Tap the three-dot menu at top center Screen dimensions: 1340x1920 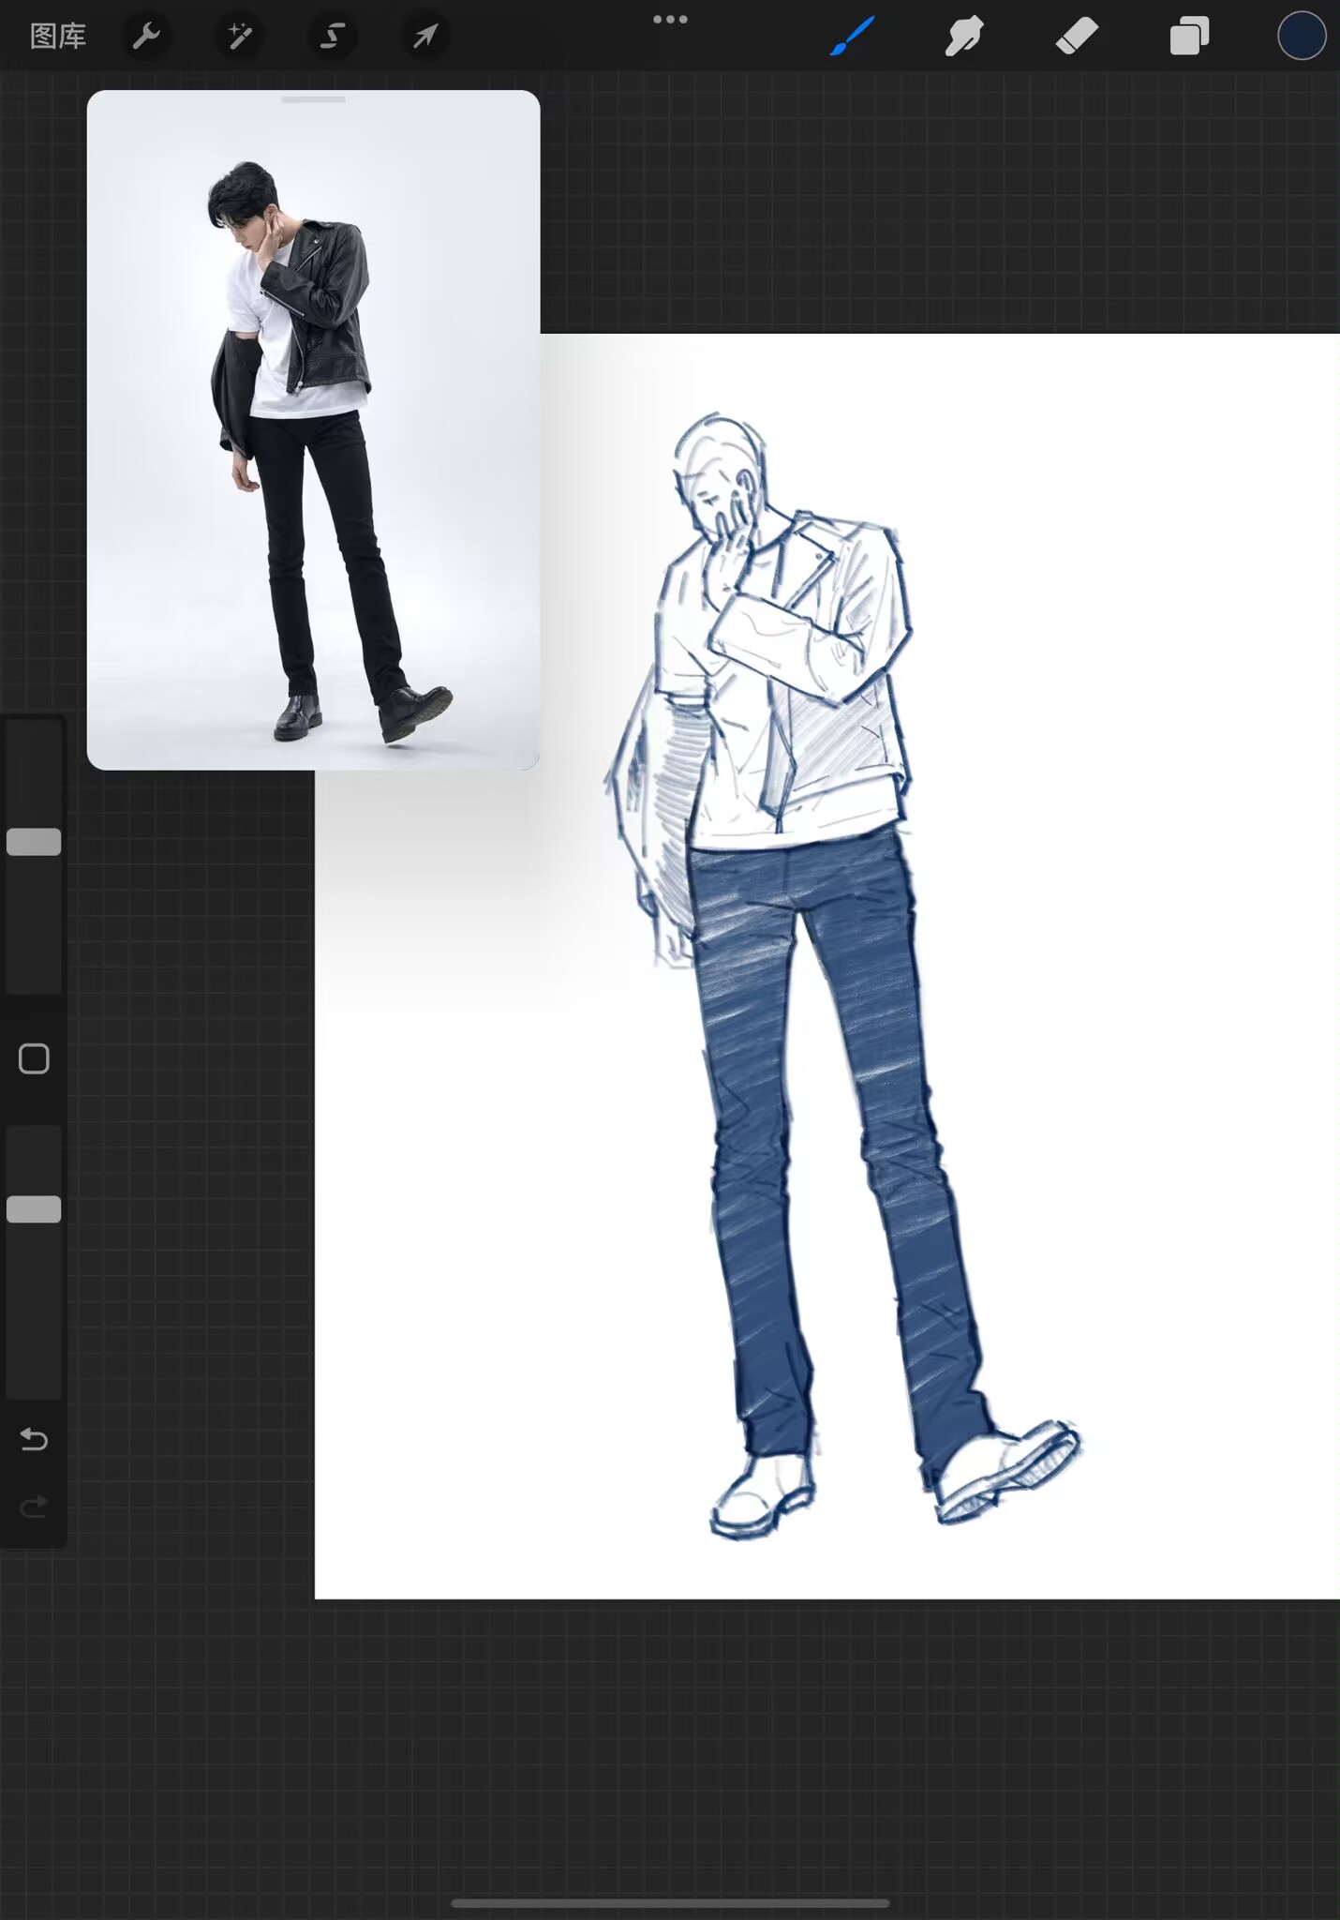[670, 20]
